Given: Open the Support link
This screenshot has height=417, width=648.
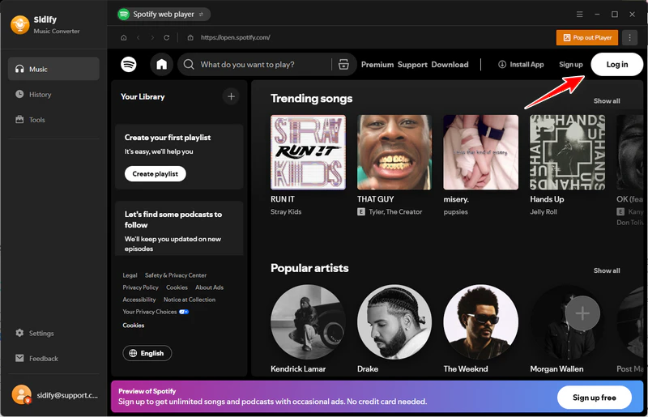Looking at the screenshot, I should (412, 65).
